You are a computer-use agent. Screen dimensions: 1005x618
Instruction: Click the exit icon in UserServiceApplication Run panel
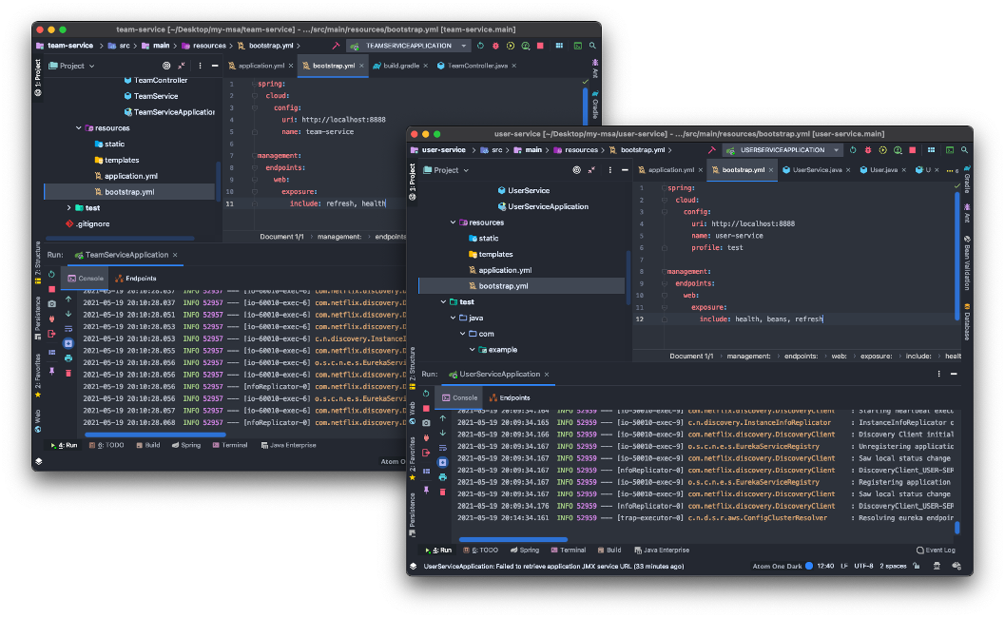pos(426,453)
